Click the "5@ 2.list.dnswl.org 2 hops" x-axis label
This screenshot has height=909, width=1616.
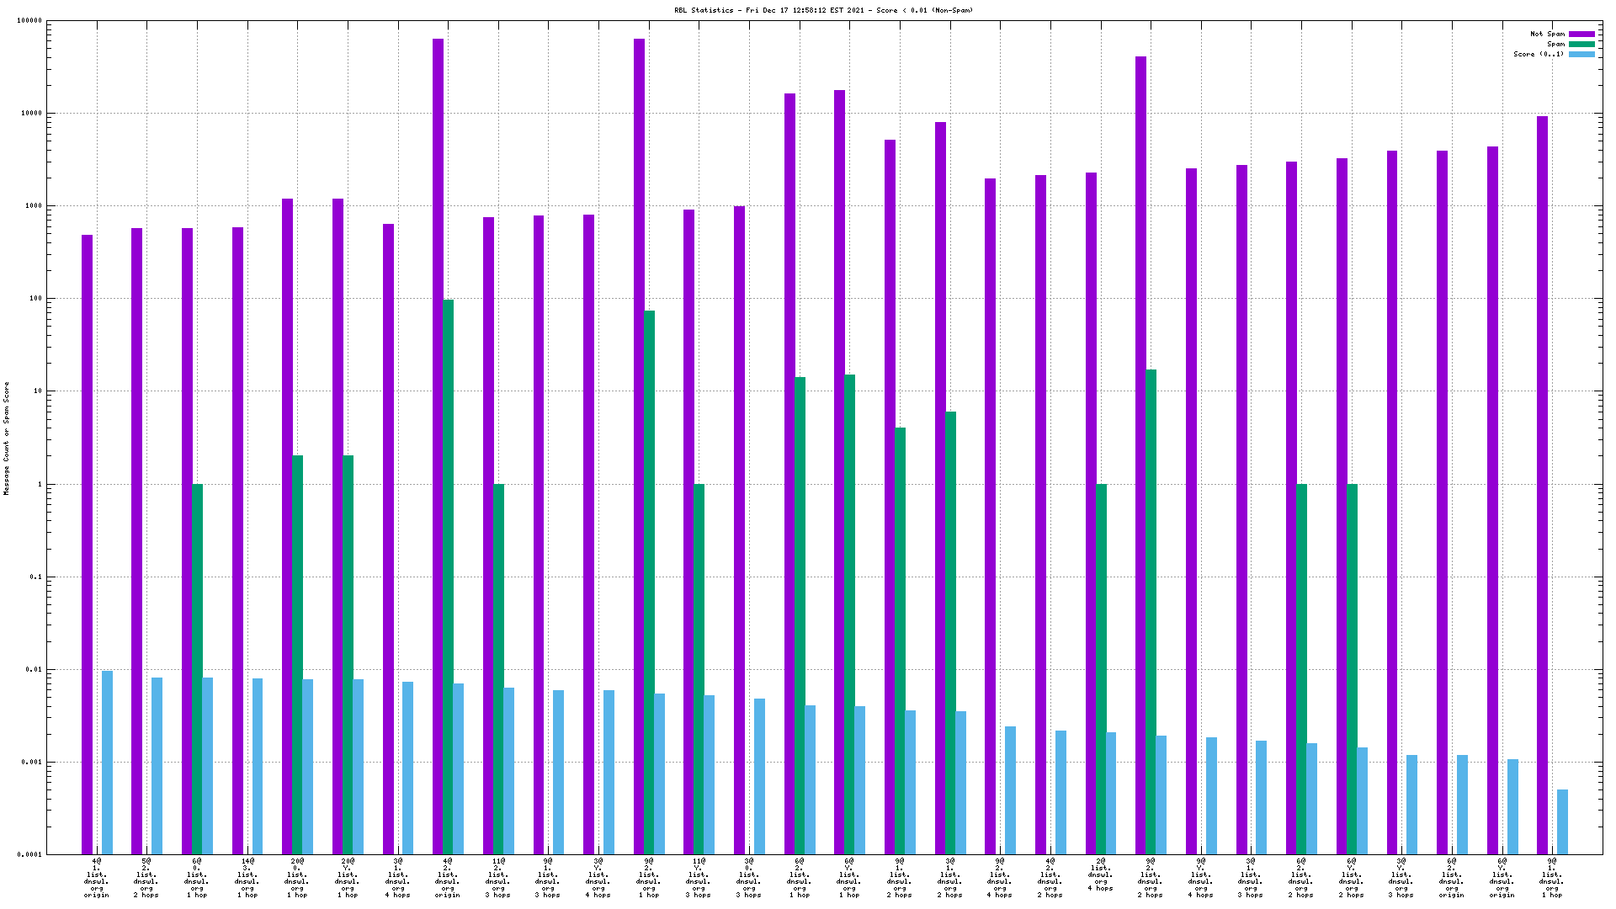click(146, 878)
